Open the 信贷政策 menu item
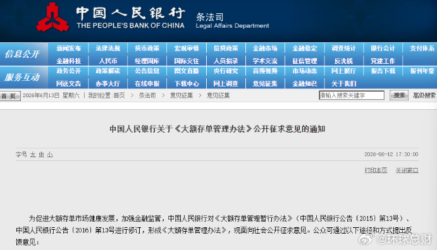The image size is (437, 250). [226, 49]
